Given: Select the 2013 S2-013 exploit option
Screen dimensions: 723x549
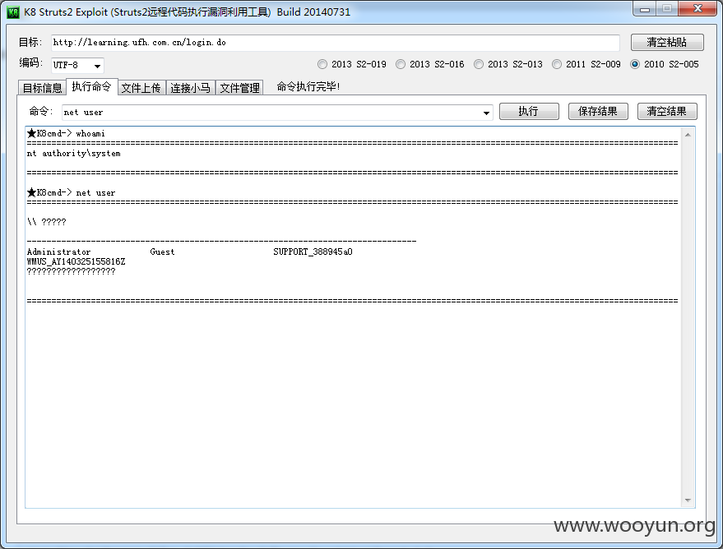Looking at the screenshot, I should click(508, 64).
